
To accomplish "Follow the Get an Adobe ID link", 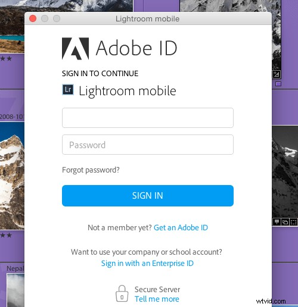I will (x=181, y=227).
